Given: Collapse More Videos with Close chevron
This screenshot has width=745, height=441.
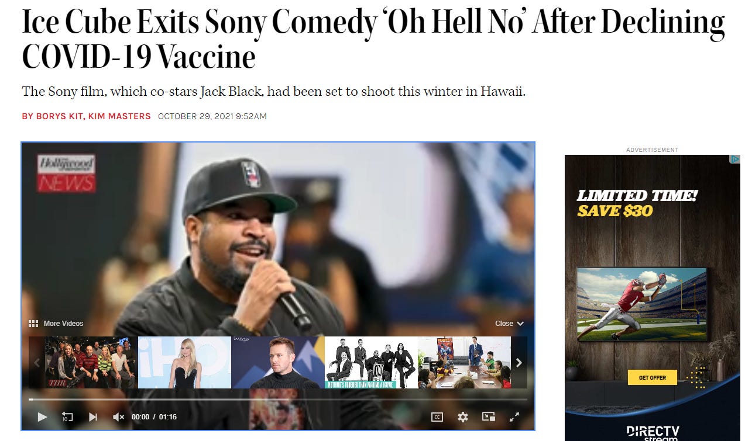Looking at the screenshot, I should [x=509, y=324].
